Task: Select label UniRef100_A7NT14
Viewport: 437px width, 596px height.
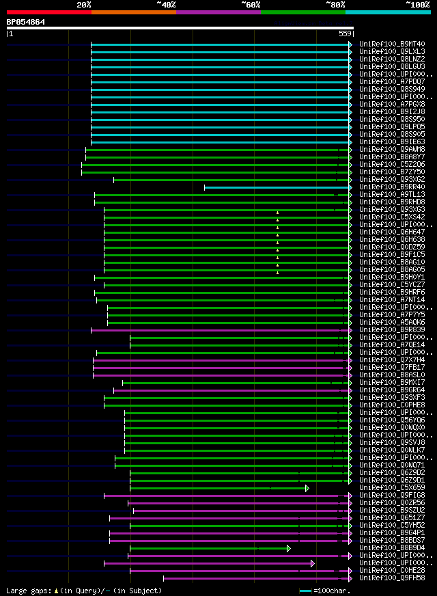Action: tap(392, 299)
